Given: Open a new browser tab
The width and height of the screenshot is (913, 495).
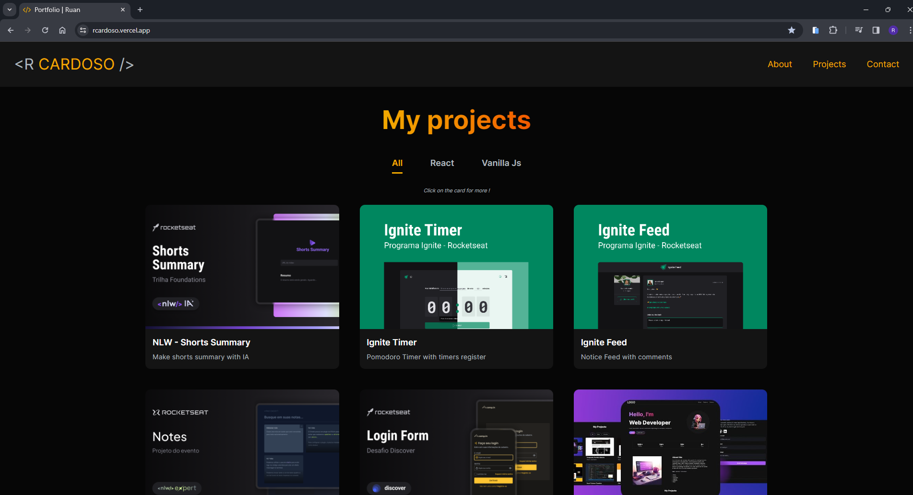Looking at the screenshot, I should tap(140, 10).
